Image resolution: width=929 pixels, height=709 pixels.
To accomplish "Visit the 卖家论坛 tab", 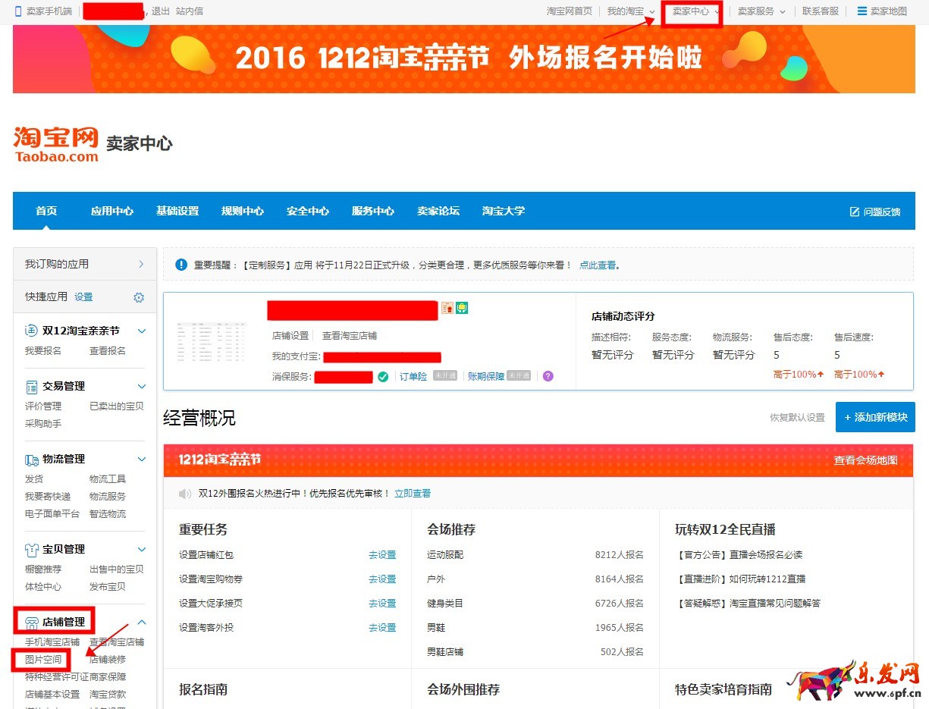I will point(438,211).
